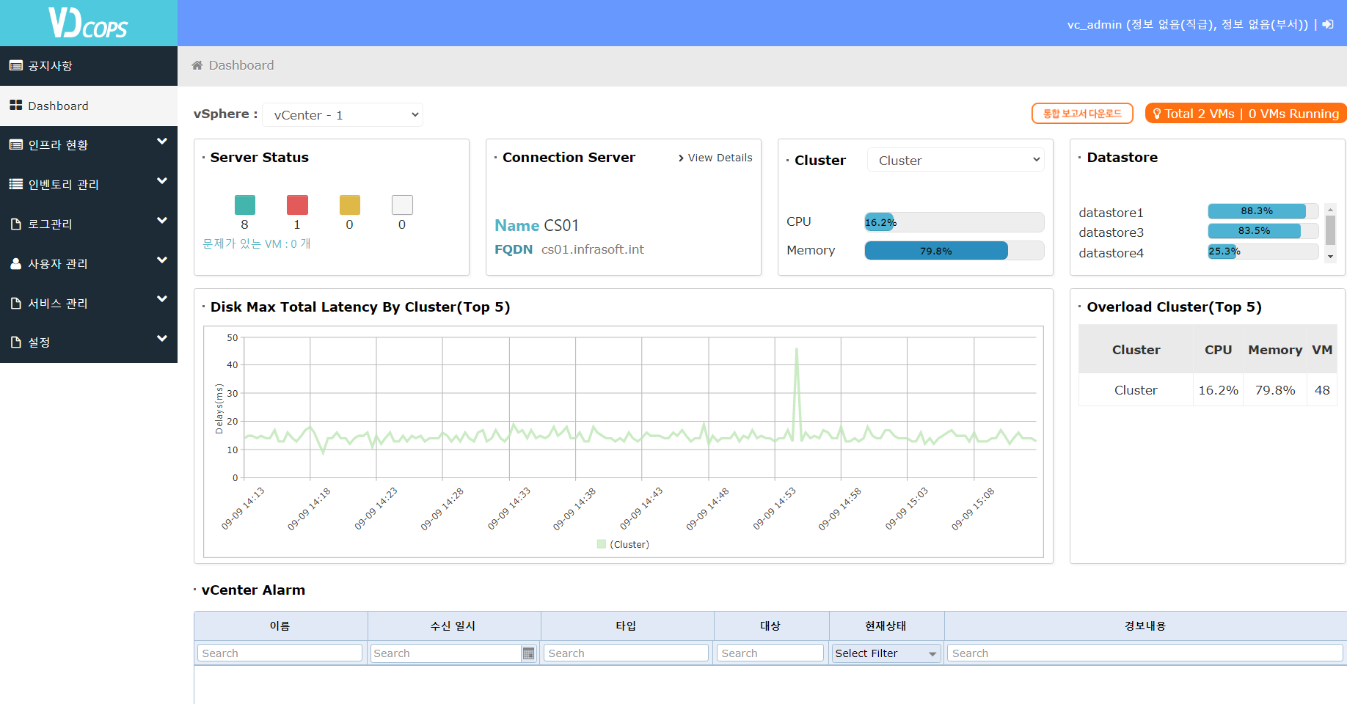1347x704 pixels.
Task: Click the Dashboard breadcrumb link
Action: tap(241, 65)
